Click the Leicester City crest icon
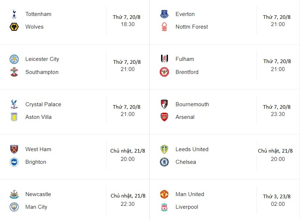Image resolution: width=300 pixels, height=220 pixels. coord(14,59)
